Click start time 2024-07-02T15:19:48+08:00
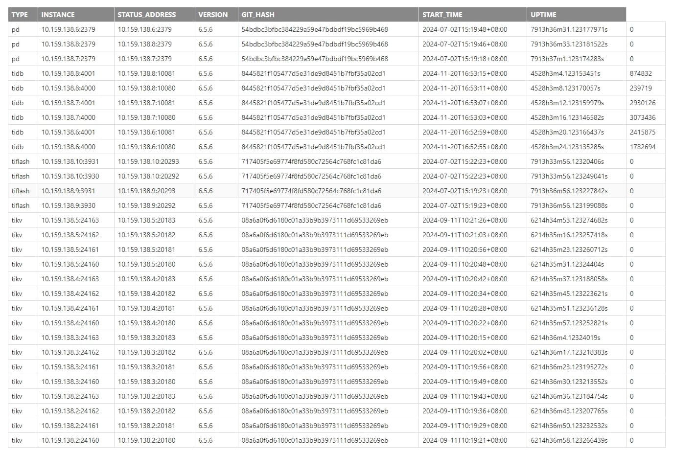Viewport: 673px width, 452px height. (464, 29)
